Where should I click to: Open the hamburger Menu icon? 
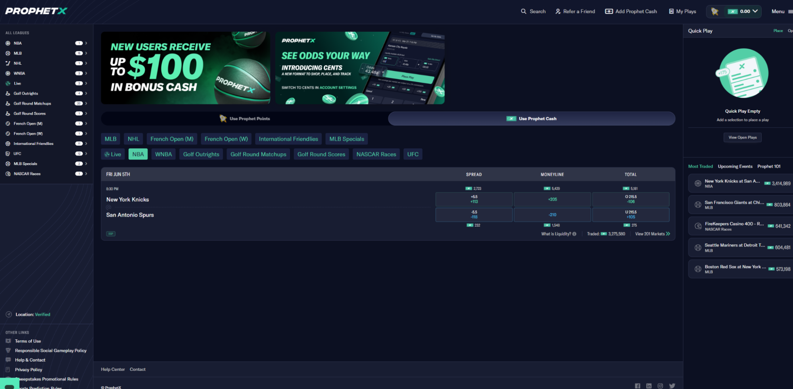tap(790, 12)
